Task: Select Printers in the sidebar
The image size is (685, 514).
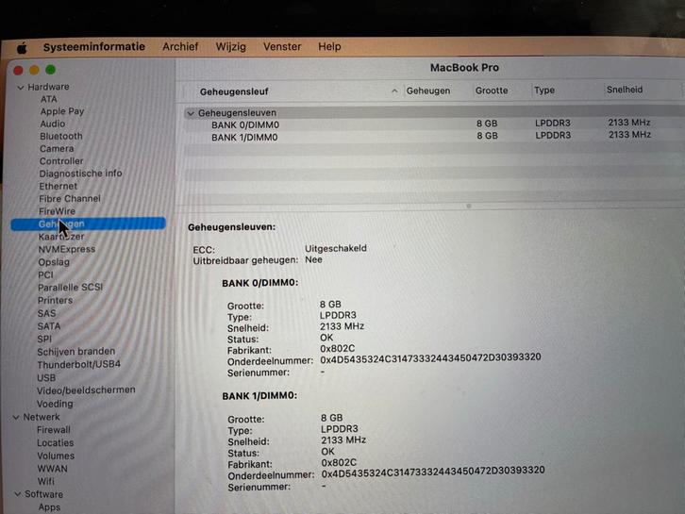Action: point(55,301)
